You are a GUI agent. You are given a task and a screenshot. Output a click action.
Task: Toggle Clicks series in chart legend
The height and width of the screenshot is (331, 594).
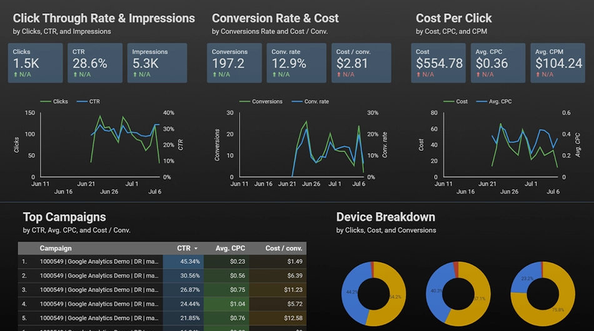click(x=54, y=101)
